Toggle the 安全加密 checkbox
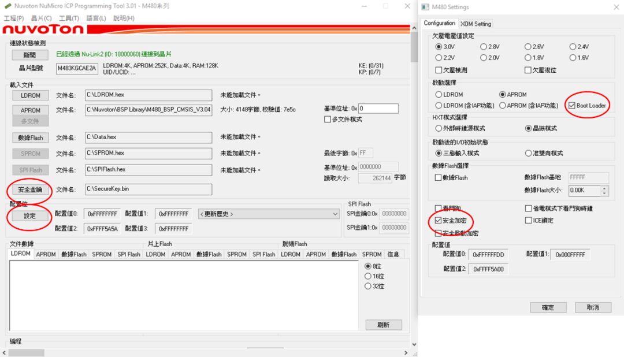This screenshot has height=357, width=624. click(x=438, y=221)
